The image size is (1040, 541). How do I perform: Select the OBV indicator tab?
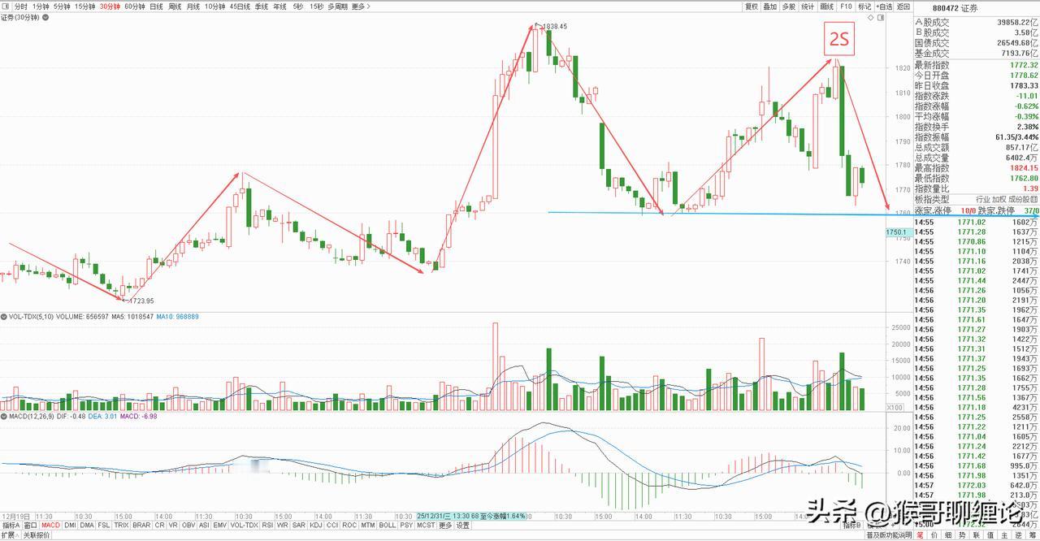(188, 526)
